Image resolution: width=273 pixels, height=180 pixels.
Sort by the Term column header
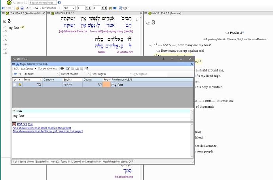click(32, 80)
